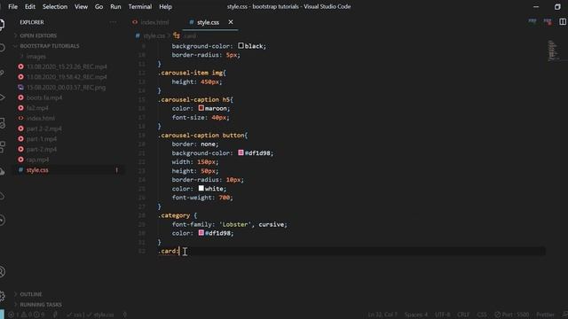Open the Search view icon
Screen dimensions: 568x319
(x=2, y=47)
